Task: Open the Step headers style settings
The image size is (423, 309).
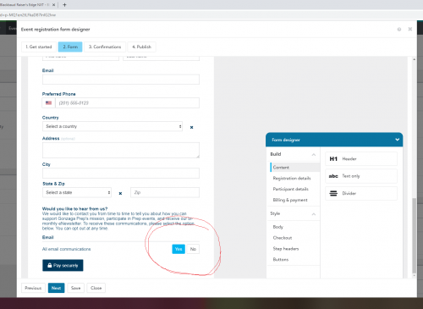Action: coord(286,249)
